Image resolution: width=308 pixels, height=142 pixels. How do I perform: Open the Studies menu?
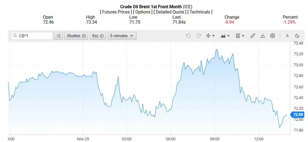click(76, 36)
